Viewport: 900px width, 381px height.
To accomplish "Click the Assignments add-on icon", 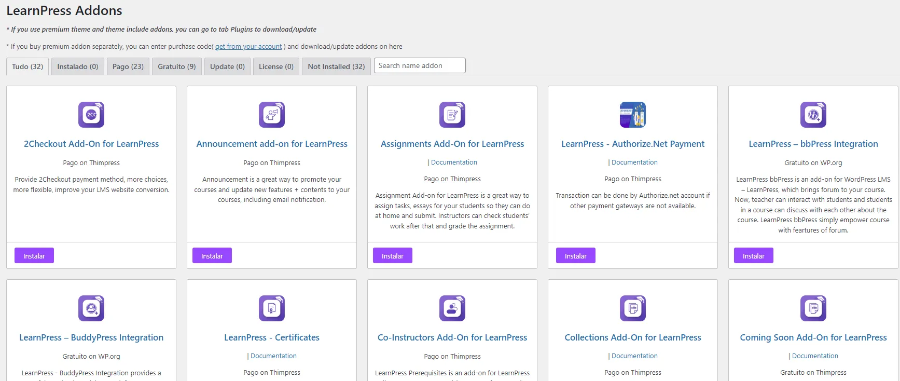I will tap(452, 115).
